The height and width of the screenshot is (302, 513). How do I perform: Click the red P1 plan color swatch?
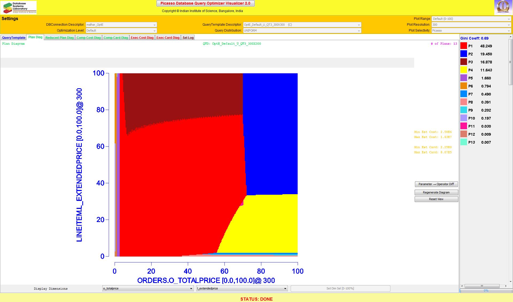pos(464,46)
